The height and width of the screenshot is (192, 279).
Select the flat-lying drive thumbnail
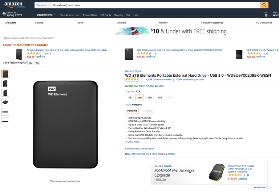[5, 102]
